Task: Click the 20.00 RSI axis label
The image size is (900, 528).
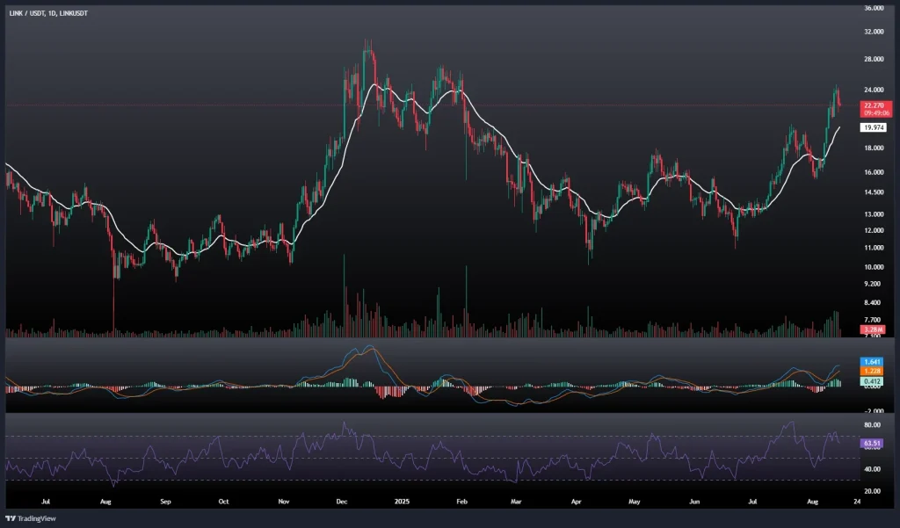Action: (874, 491)
